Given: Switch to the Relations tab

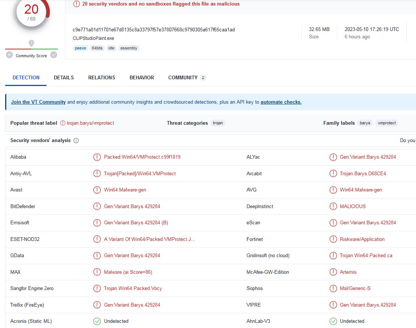Looking at the screenshot, I should click(x=102, y=78).
